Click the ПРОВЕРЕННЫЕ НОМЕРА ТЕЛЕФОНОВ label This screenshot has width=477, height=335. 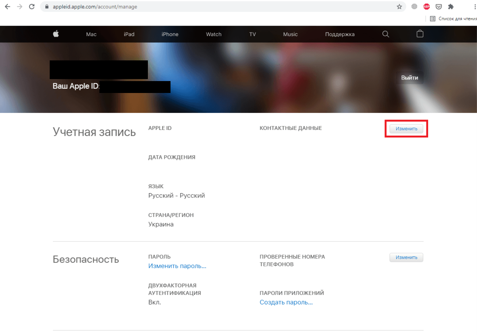tap(292, 261)
